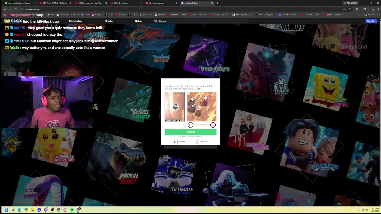Viewport: 381px width, 214px height.
Task: Open the Email bookmark
Action: (x=75, y=15)
